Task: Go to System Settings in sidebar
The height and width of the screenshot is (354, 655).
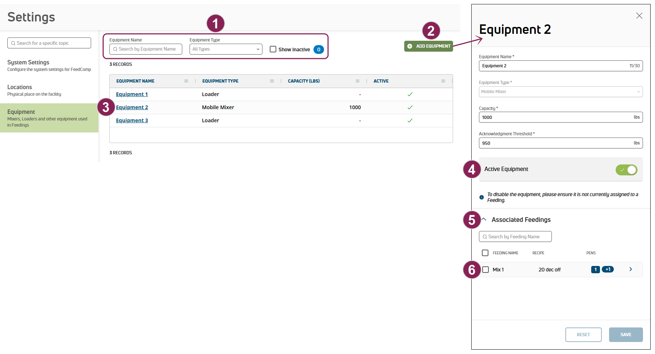Action: click(28, 63)
